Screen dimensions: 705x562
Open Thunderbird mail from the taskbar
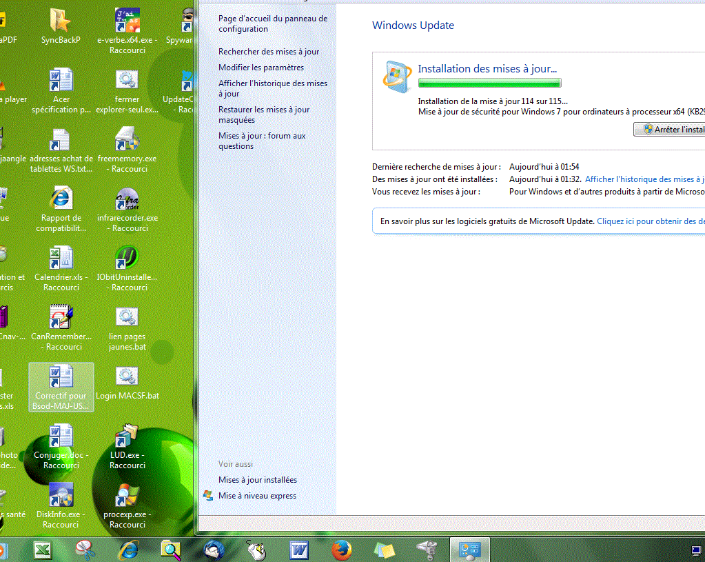coord(214,550)
